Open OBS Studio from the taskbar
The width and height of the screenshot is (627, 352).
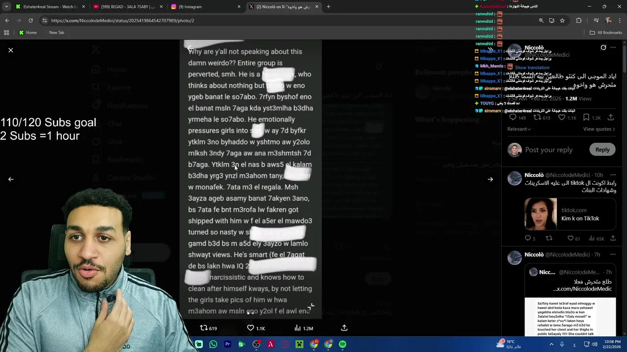[x=256, y=344]
